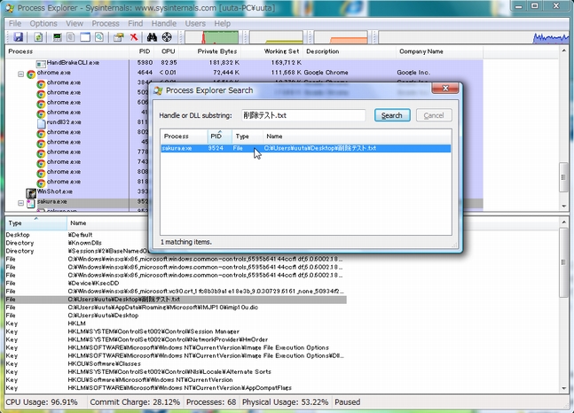This screenshot has height=413, width=574.
Task: Sort search results by Name column
Action: coord(357,136)
